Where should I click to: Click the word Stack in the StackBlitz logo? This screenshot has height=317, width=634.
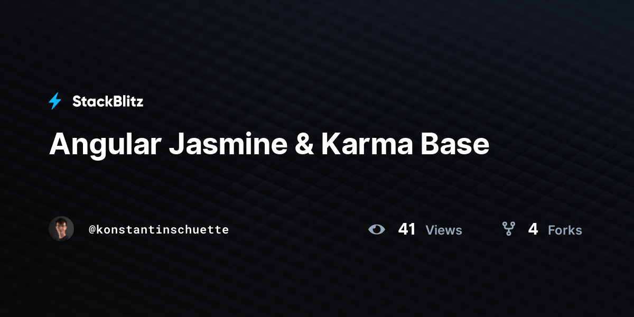[92, 101]
